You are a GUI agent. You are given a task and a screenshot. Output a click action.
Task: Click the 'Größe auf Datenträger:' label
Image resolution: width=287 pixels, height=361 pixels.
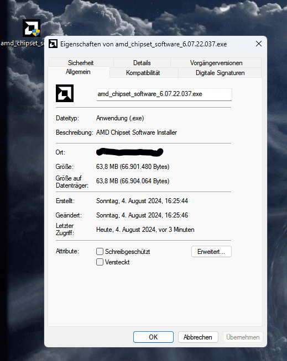(x=72, y=182)
